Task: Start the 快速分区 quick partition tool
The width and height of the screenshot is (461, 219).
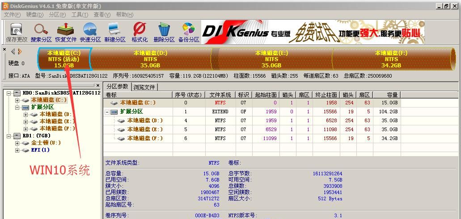Action: (90, 29)
